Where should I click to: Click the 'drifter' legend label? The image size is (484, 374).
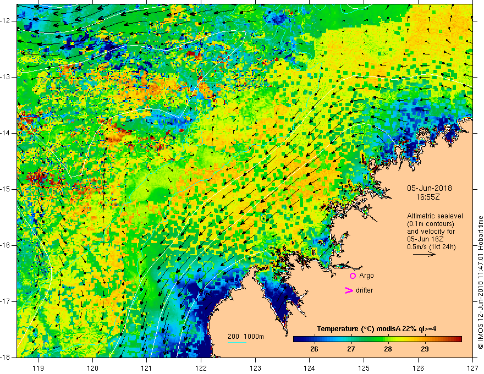[364, 290]
